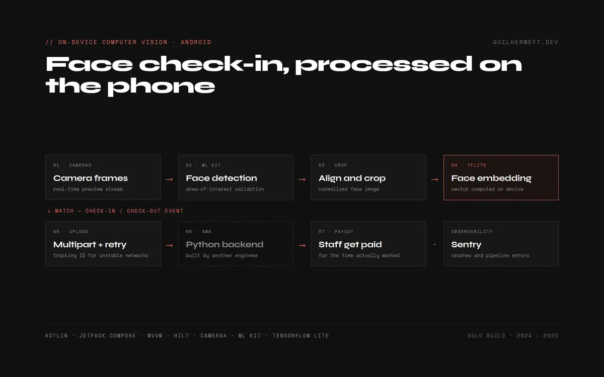Select the Face detection card

(236, 177)
